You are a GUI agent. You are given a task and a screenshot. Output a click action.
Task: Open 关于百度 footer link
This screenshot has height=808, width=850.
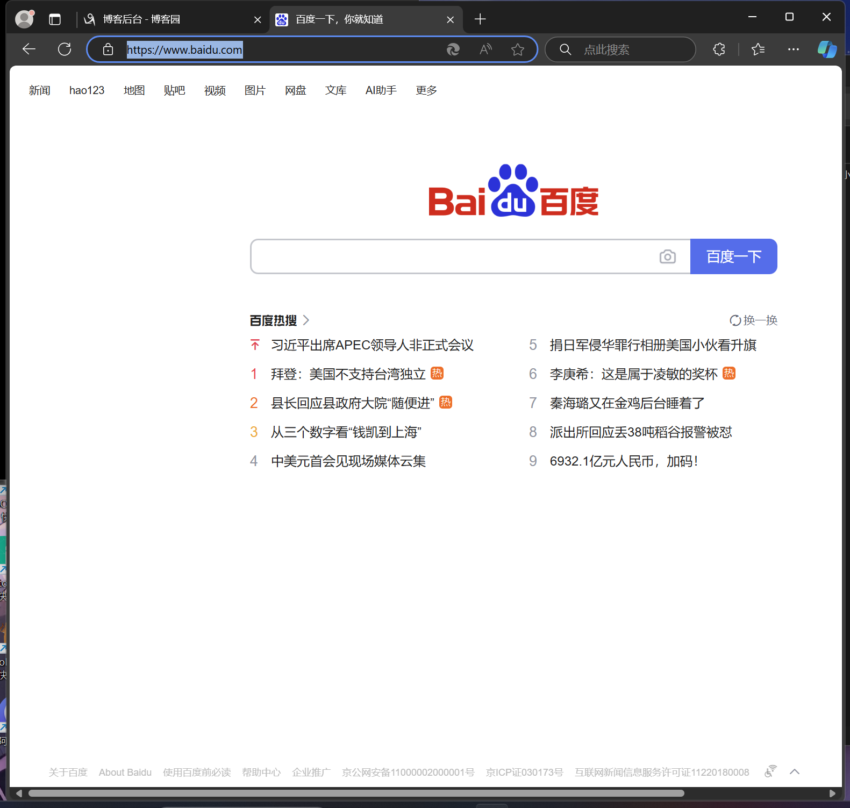pos(68,773)
